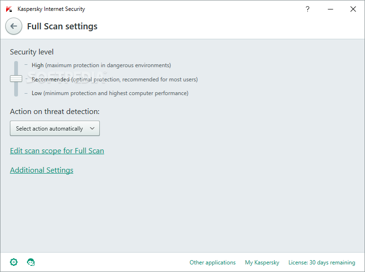Screen dimensions: 365x272
Task: Close the Kaspersky Internet Security window
Action: coord(353,9)
